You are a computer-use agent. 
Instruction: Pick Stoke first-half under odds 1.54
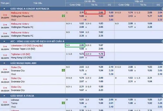pyautogui.click(x=150, y=81)
